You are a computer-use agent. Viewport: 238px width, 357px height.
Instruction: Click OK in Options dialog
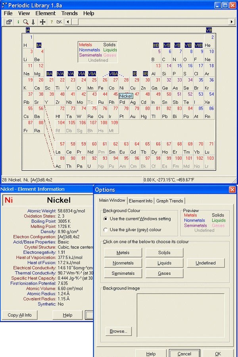coord(218,353)
